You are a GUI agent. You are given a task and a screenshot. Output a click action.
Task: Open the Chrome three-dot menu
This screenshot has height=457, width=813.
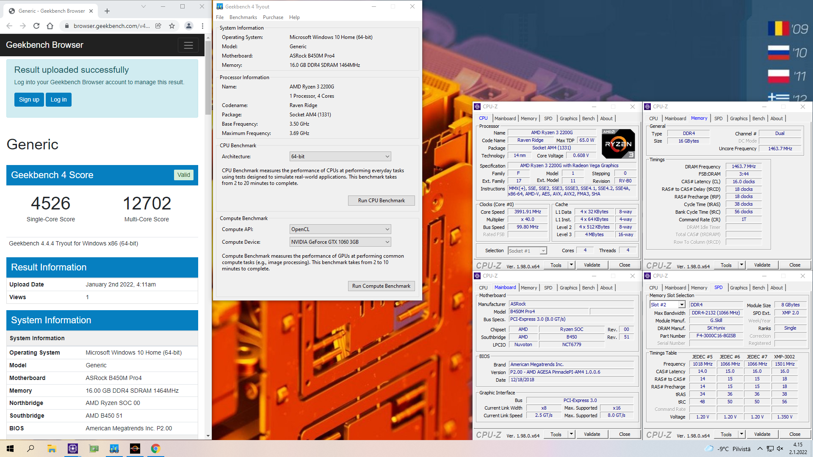point(203,26)
